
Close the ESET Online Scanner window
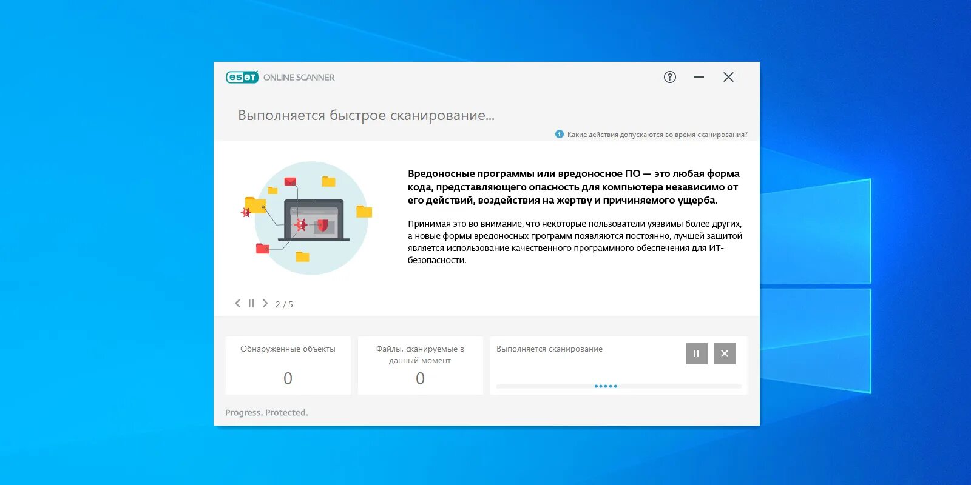pyautogui.click(x=729, y=77)
